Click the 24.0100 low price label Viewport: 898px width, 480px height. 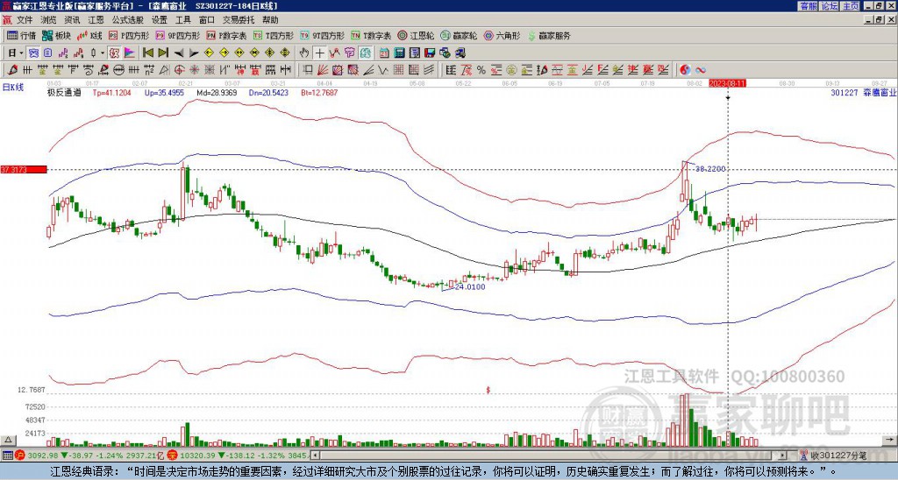[x=470, y=286]
